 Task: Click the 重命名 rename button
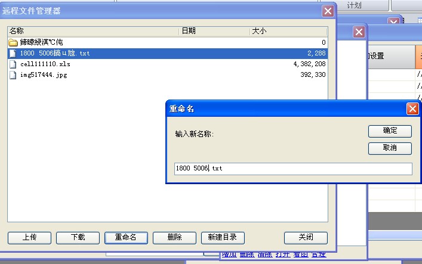click(126, 237)
